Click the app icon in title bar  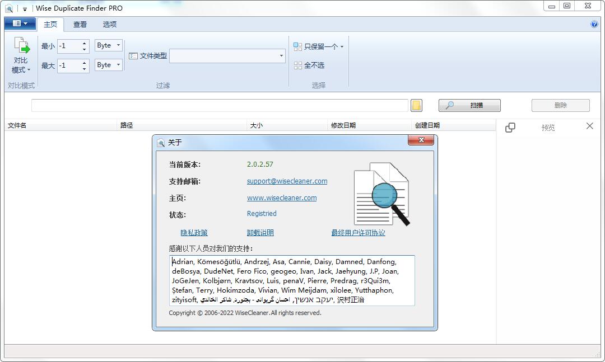9,8
